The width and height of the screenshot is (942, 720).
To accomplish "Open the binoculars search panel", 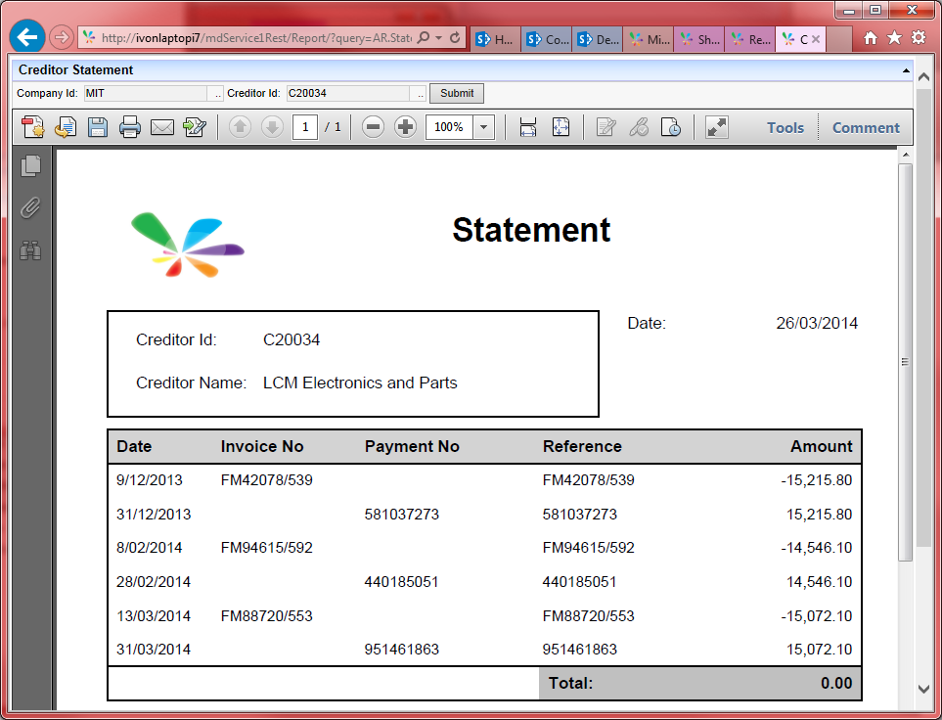I will 30,250.
